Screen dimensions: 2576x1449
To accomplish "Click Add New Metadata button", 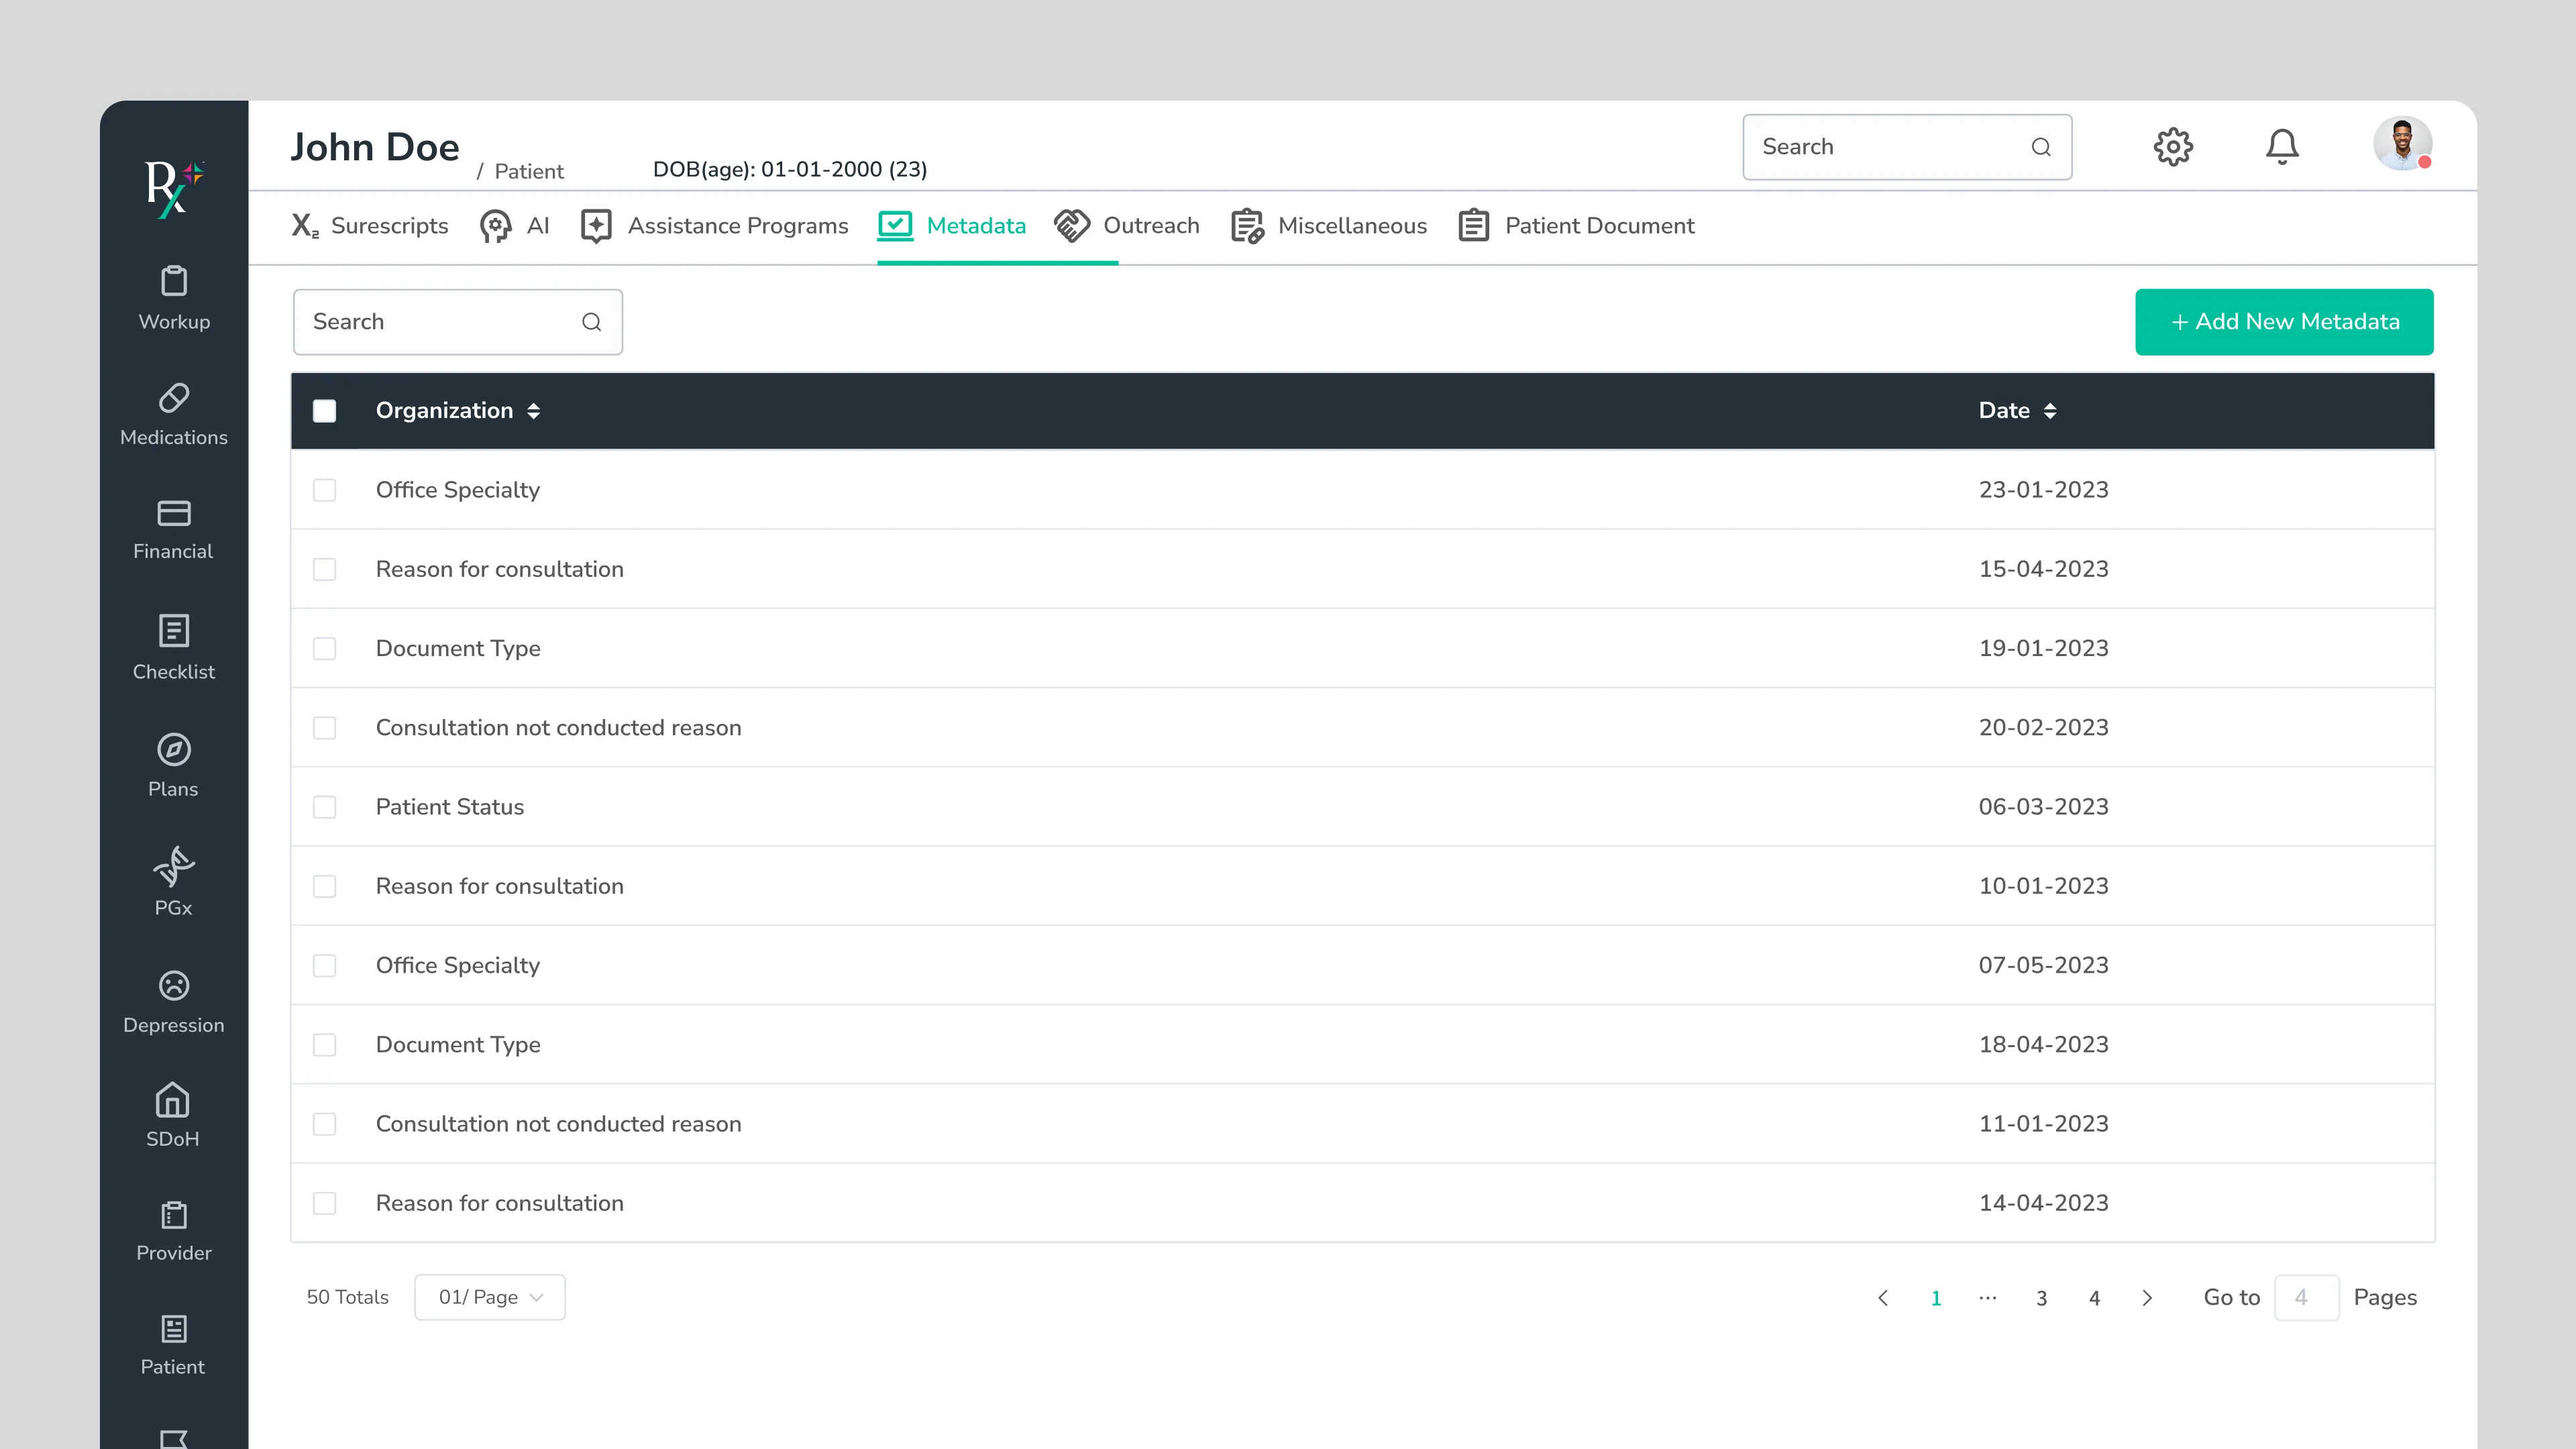I will 2284,322.
